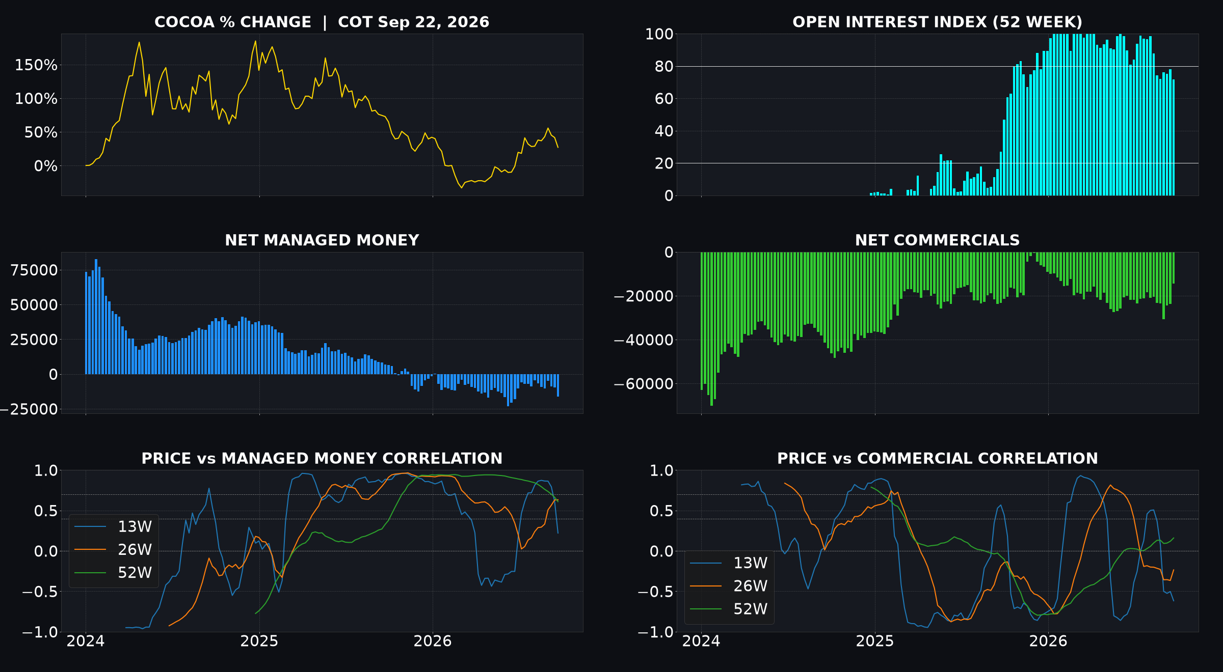Click the OPEN INTEREST INDEX (52 WEEK) title
The height and width of the screenshot is (672, 1223).
(x=937, y=22)
